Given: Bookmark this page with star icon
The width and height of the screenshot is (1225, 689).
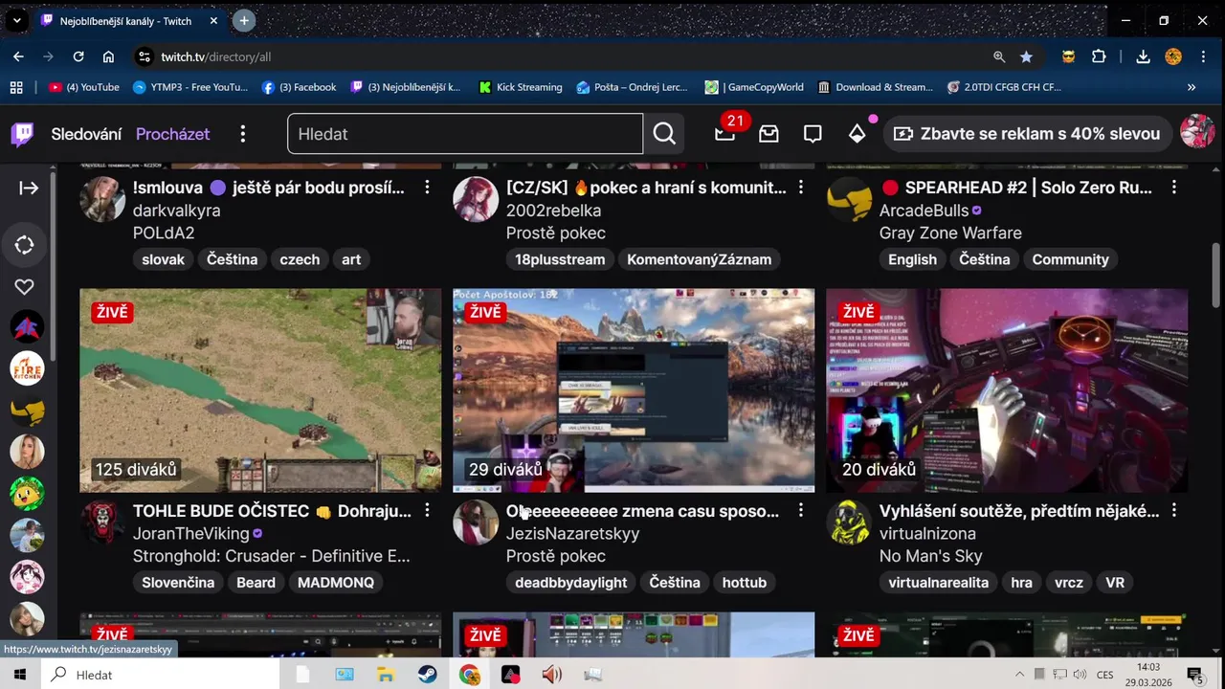Looking at the screenshot, I should [x=1026, y=56].
